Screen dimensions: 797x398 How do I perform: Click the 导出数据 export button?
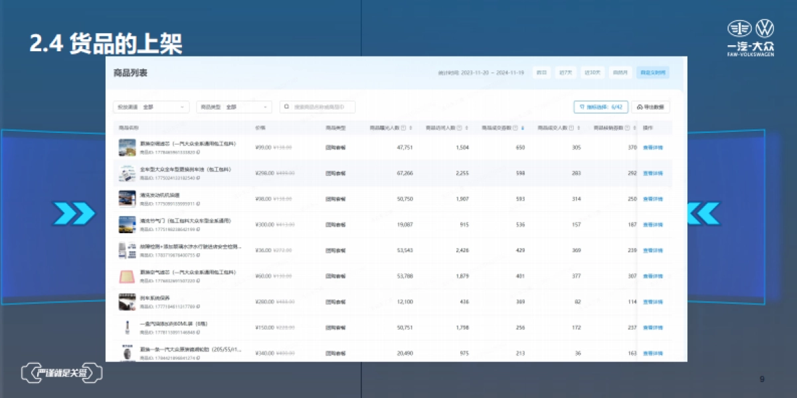[x=651, y=107]
